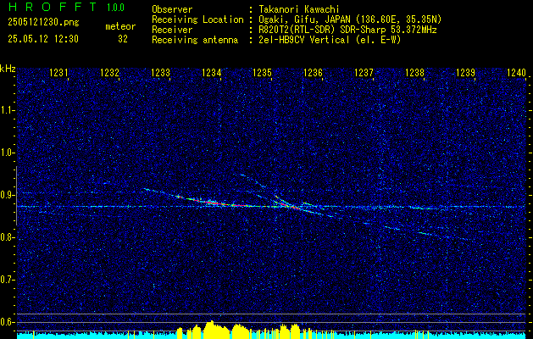Click the observer name Takanori Kawachi
Viewport: 533px width, 339px height.
(x=299, y=9)
